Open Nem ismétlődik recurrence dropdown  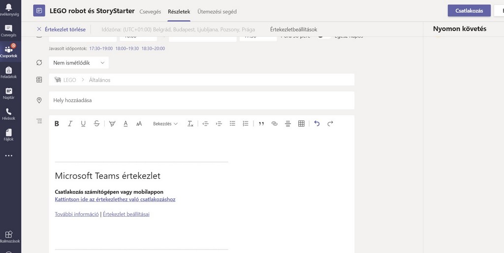coord(79,62)
